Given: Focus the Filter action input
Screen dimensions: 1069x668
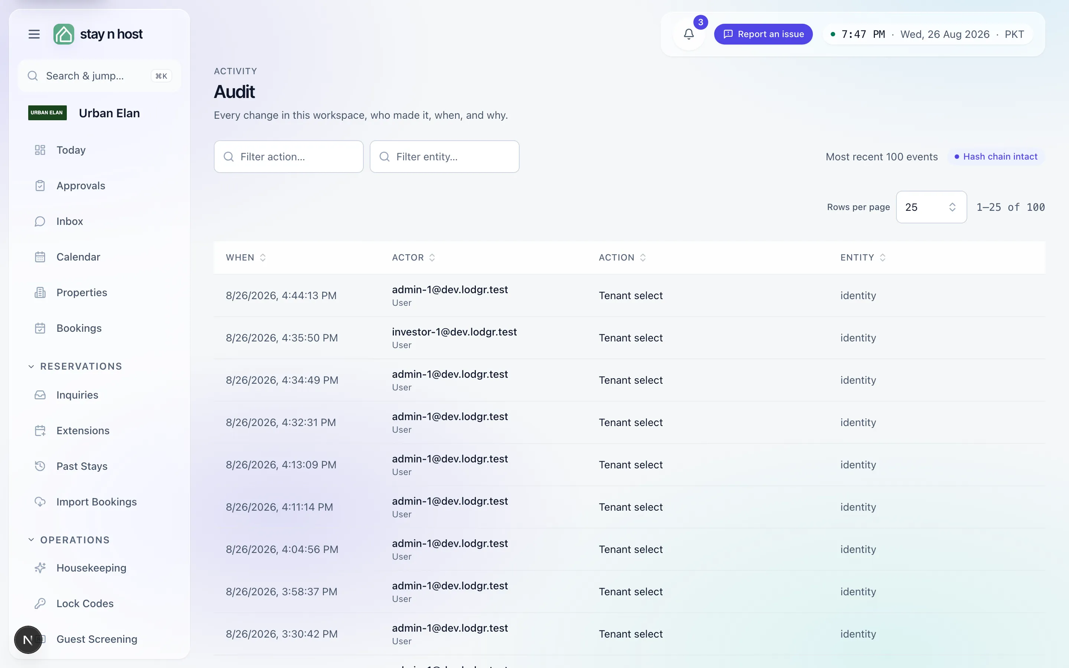Looking at the screenshot, I should click(x=288, y=157).
